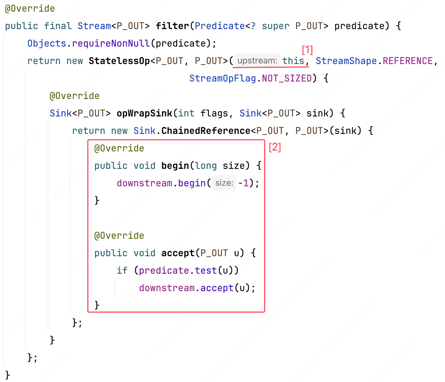Click the StreamOpFlag class name
The height and width of the screenshot is (382, 445).
point(223,78)
